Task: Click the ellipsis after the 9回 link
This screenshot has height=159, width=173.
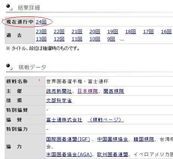Action: pos(122,40)
